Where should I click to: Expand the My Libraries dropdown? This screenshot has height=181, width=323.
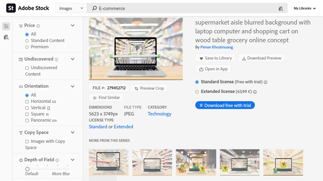(x=304, y=8)
